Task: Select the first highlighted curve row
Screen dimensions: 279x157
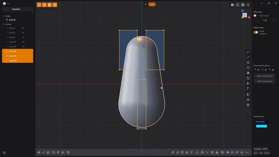Action: (17, 51)
